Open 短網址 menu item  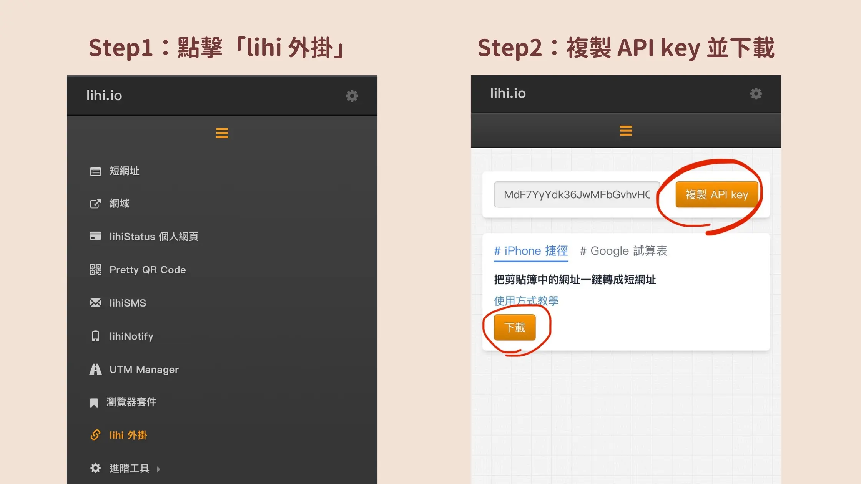click(x=124, y=171)
